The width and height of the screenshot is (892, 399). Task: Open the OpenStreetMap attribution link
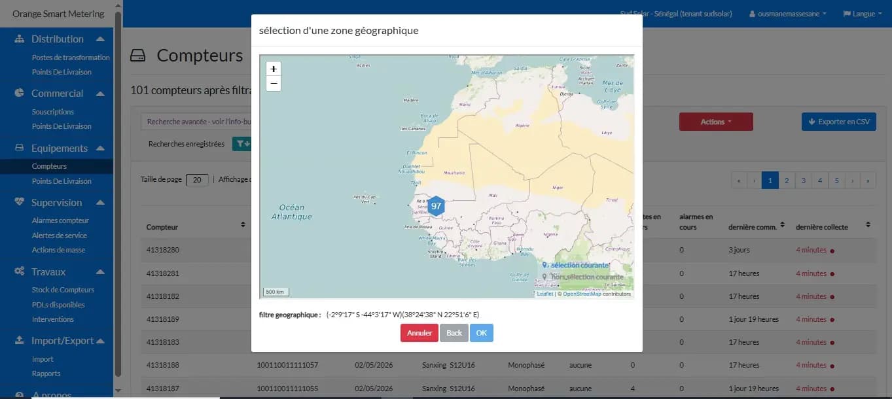pyautogui.click(x=582, y=294)
